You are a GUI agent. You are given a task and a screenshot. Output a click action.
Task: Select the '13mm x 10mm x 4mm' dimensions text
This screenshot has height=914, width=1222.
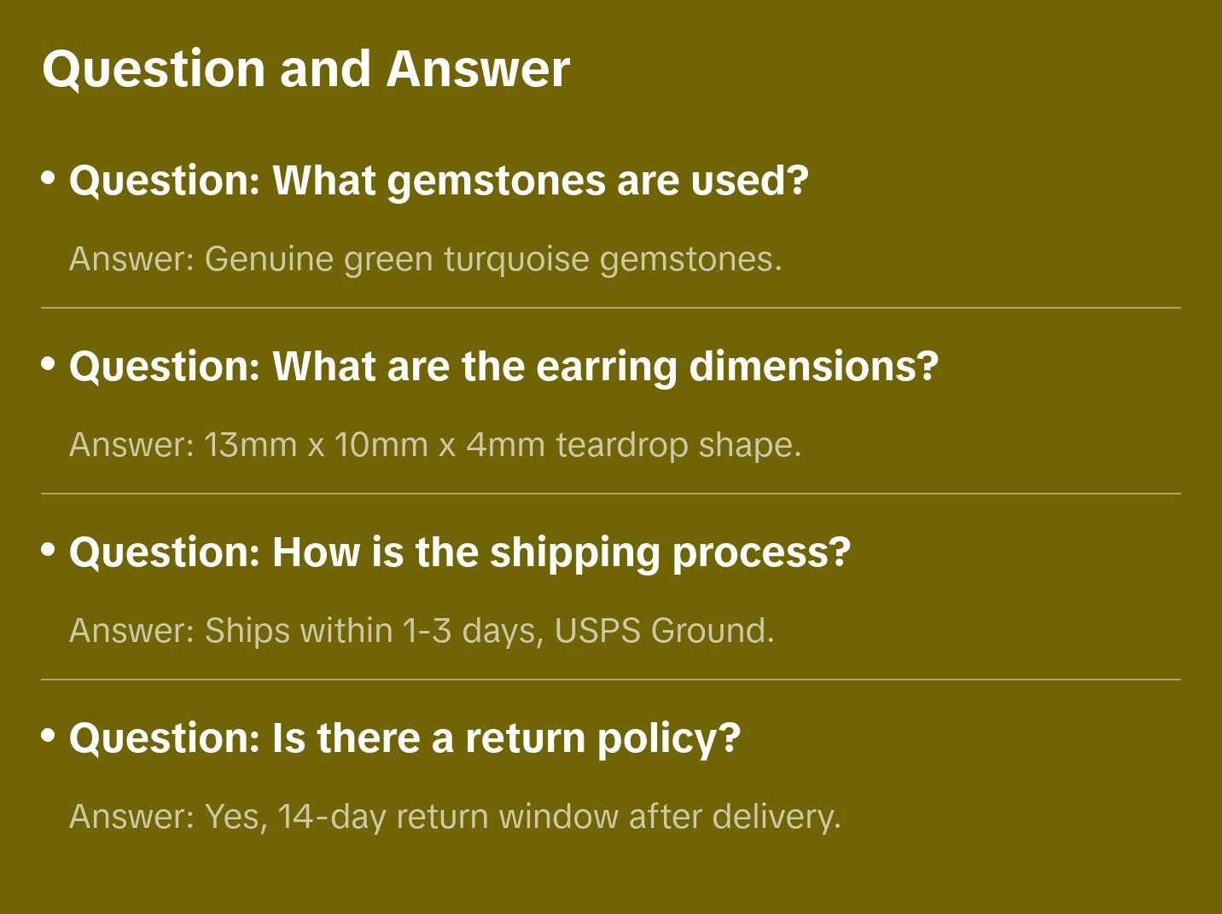tap(374, 445)
